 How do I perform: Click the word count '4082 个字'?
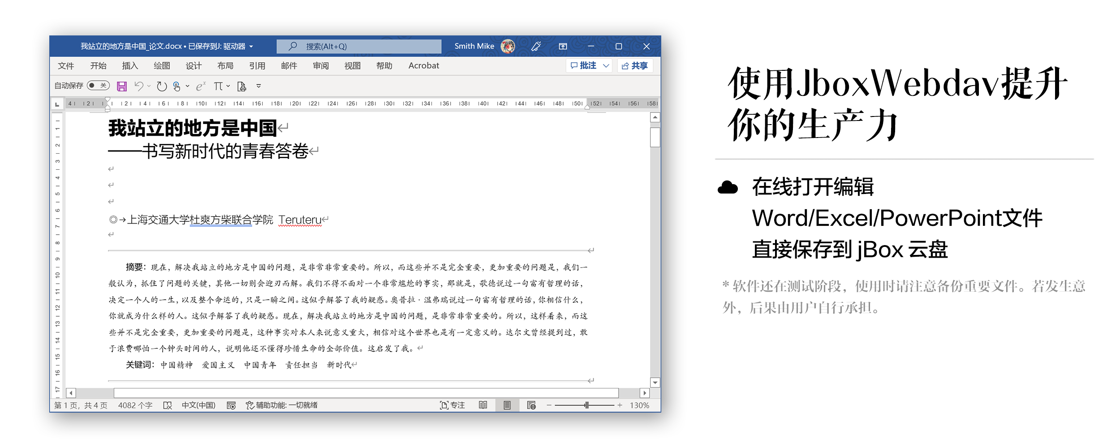click(135, 405)
